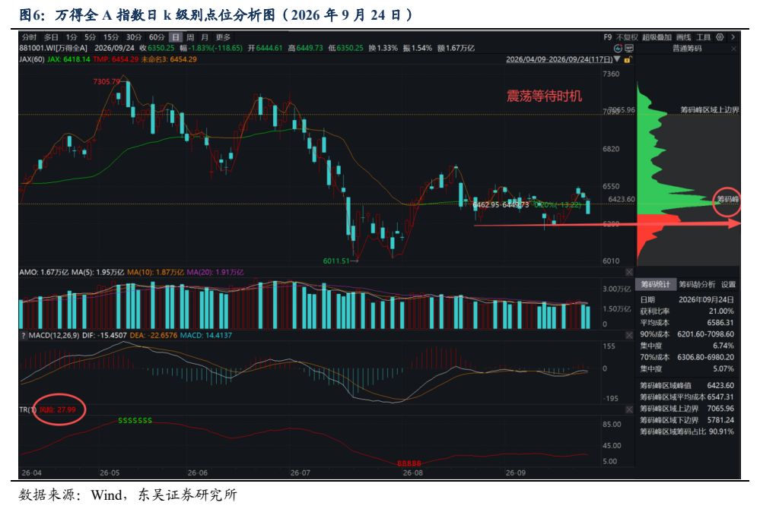
Task: Click the green SSSSSSS sell signal marker
Action: pyautogui.click(x=135, y=421)
